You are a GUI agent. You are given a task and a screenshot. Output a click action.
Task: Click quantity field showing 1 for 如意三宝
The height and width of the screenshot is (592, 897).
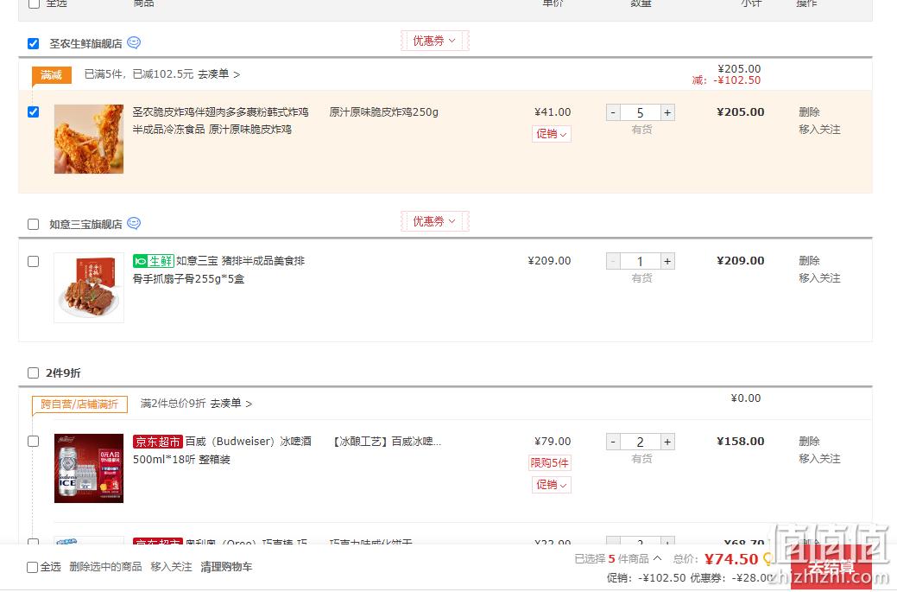tap(640, 261)
